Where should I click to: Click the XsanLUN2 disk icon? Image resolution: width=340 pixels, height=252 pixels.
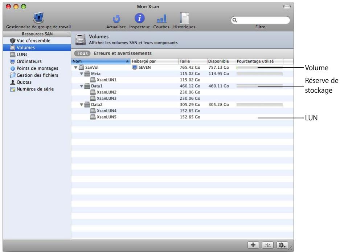click(93, 92)
